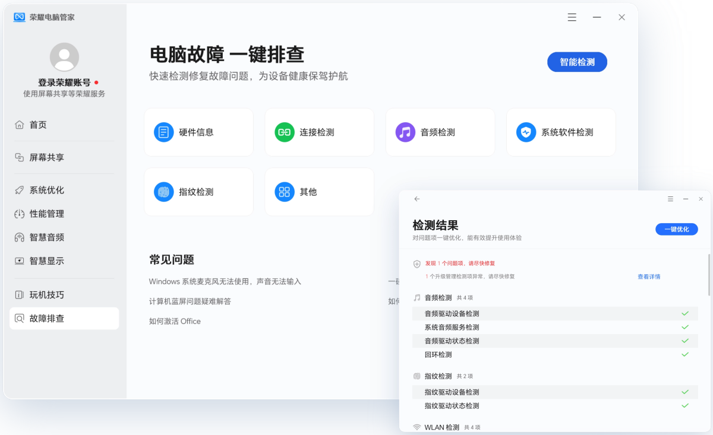
Task: Select 智慧显示 in the sidebar
Action: point(64,261)
